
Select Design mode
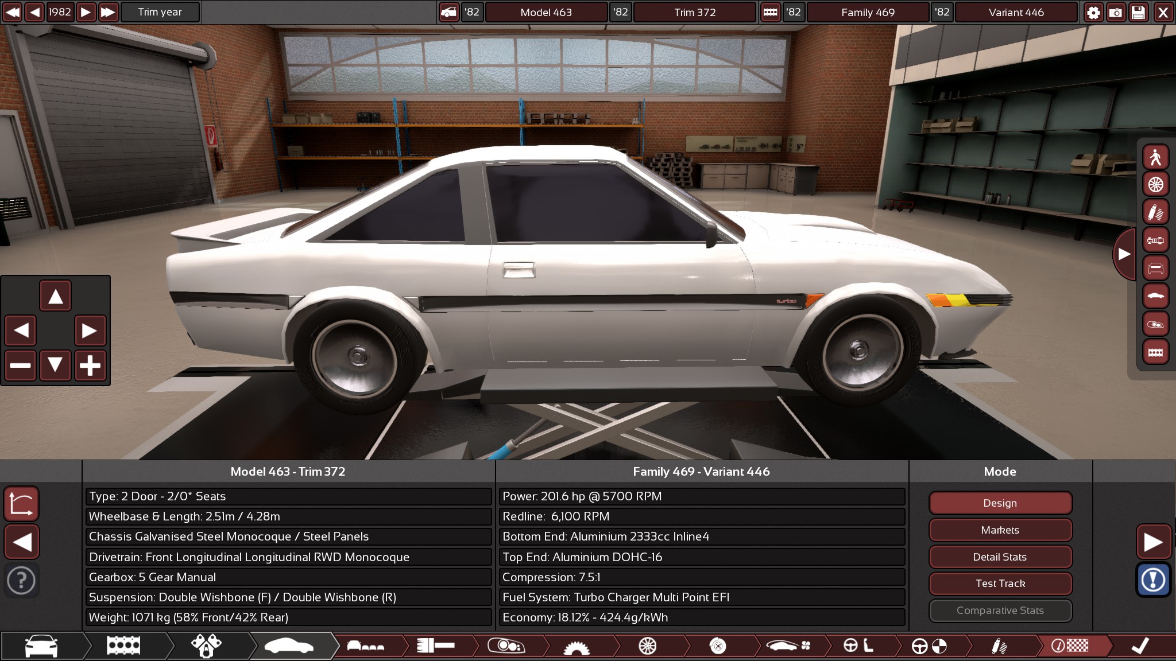click(1000, 503)
